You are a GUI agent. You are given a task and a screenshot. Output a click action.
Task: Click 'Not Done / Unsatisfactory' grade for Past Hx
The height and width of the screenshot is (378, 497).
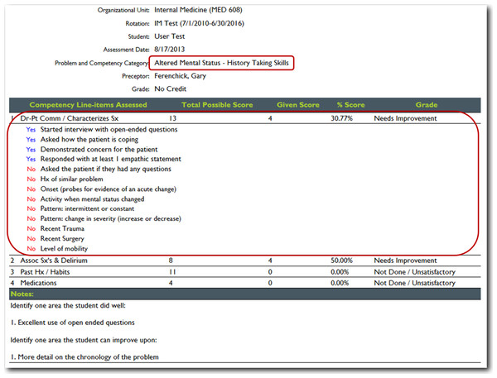(x=414, y=272)
